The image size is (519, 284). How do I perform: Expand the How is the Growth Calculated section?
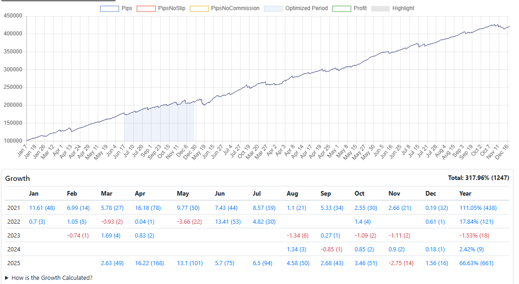tap(48, 278)
